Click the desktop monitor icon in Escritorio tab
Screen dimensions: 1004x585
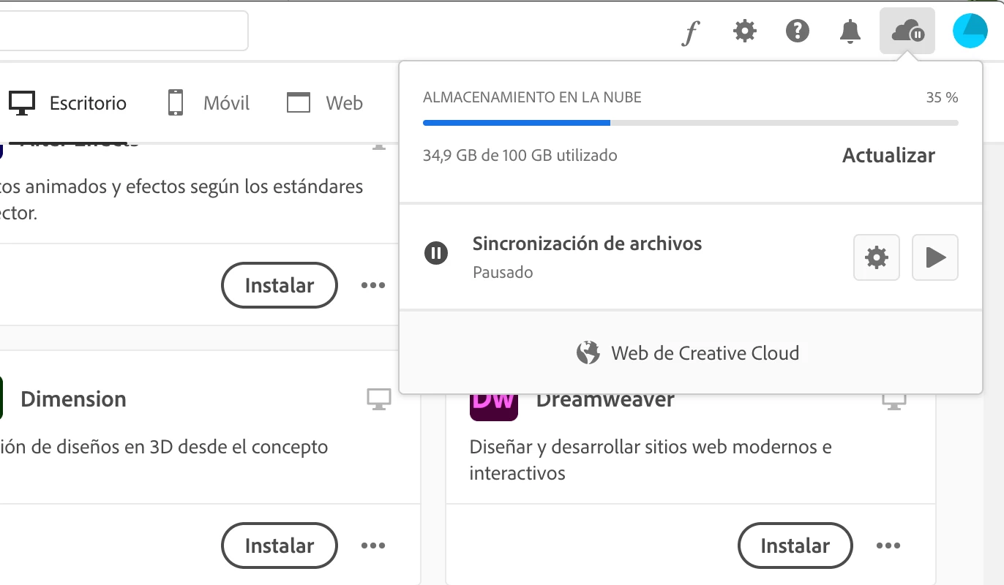click(x=22, y=103)
